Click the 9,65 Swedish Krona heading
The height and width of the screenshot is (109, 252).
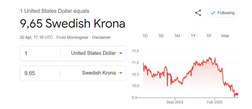[72, 24]
